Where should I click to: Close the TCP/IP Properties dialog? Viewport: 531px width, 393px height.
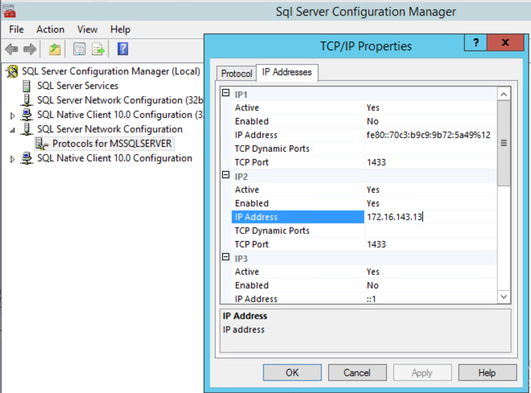coord(505,42)
